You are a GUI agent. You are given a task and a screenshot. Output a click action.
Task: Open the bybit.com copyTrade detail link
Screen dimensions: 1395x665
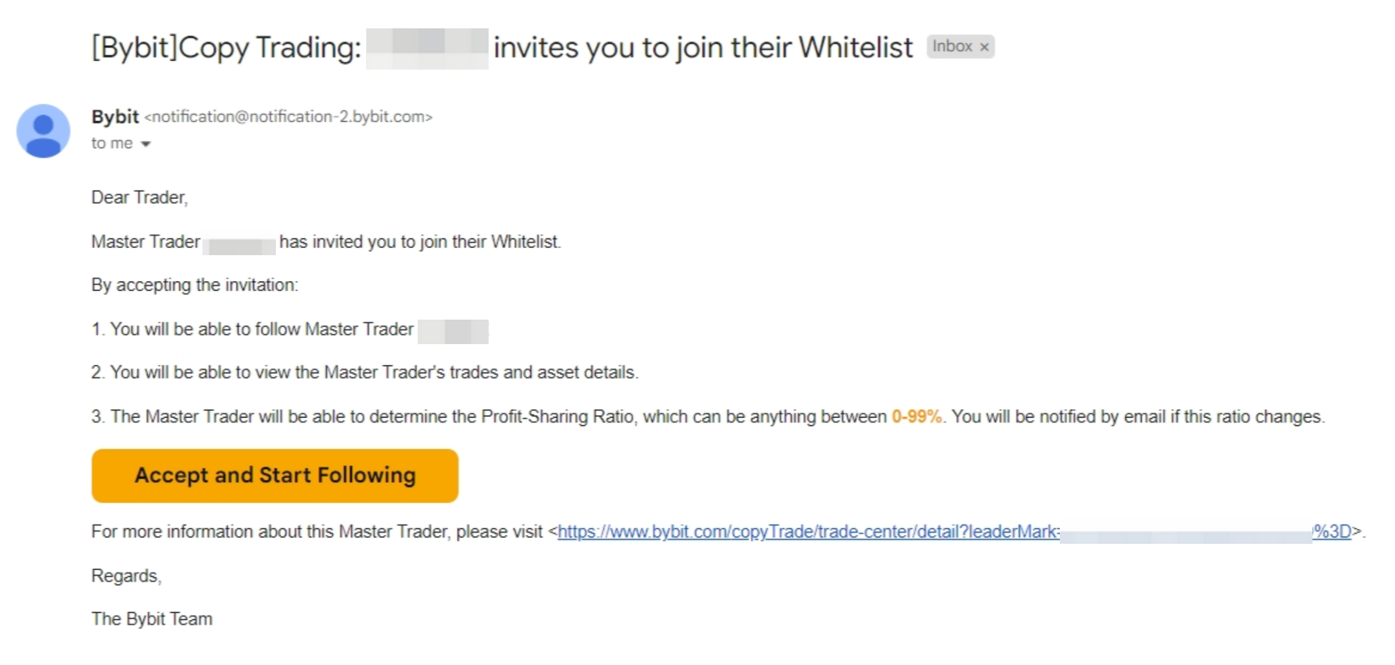pos(806,532)
